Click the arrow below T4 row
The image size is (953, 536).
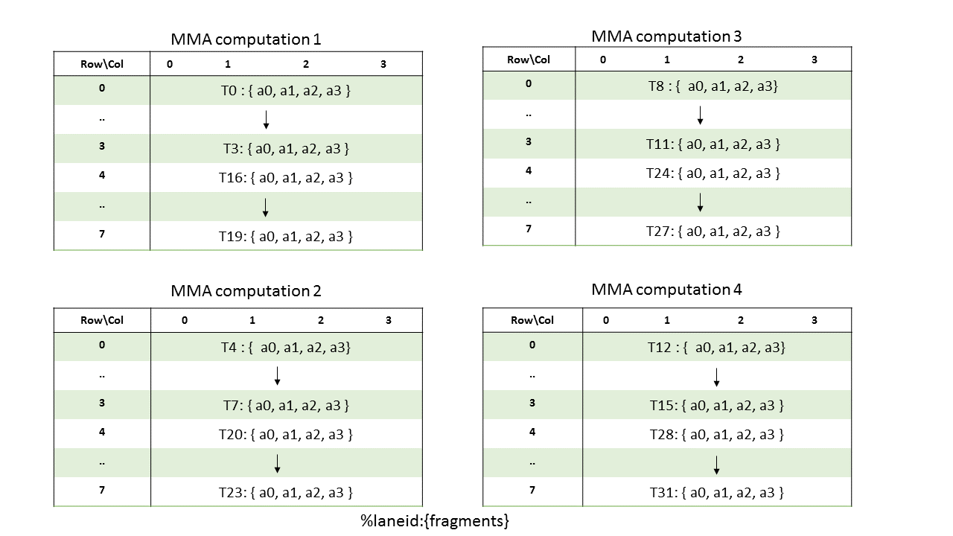pyautogui.click(x=277, y=376)
